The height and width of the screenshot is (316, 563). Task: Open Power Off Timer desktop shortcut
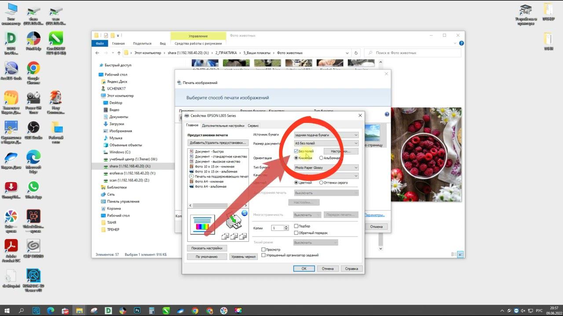point(33,103)
